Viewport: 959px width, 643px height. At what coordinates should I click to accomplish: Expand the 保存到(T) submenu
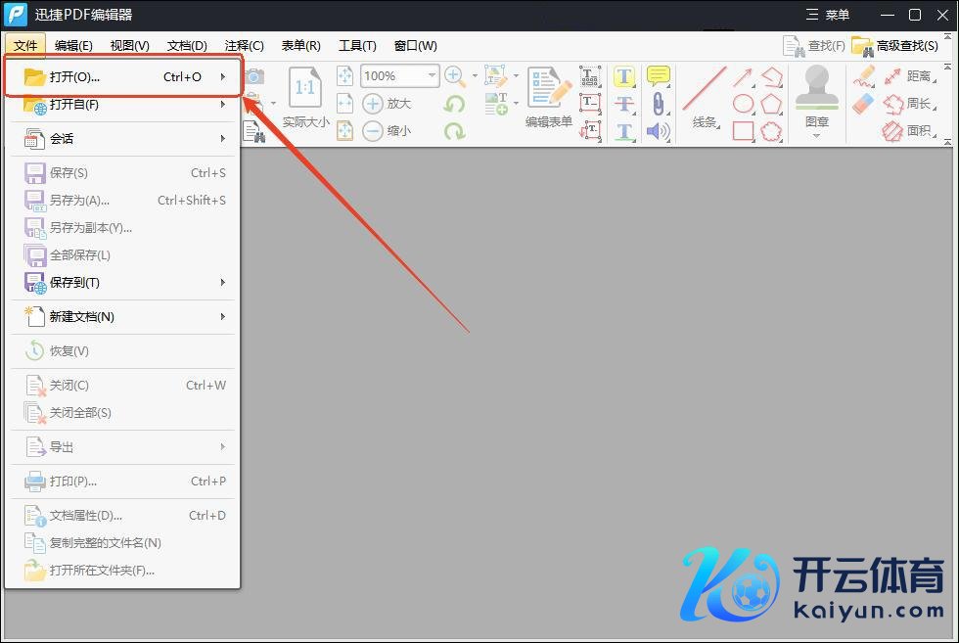click(122, 282)
